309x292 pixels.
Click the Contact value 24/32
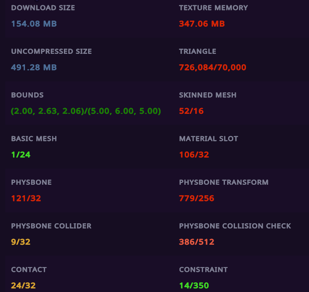(x=23, y=285)
